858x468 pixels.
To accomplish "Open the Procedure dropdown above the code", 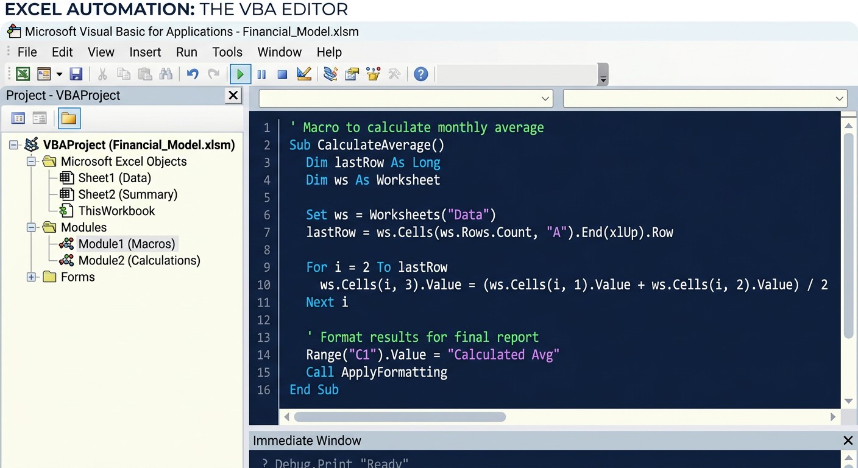I will tap(706, 98).
